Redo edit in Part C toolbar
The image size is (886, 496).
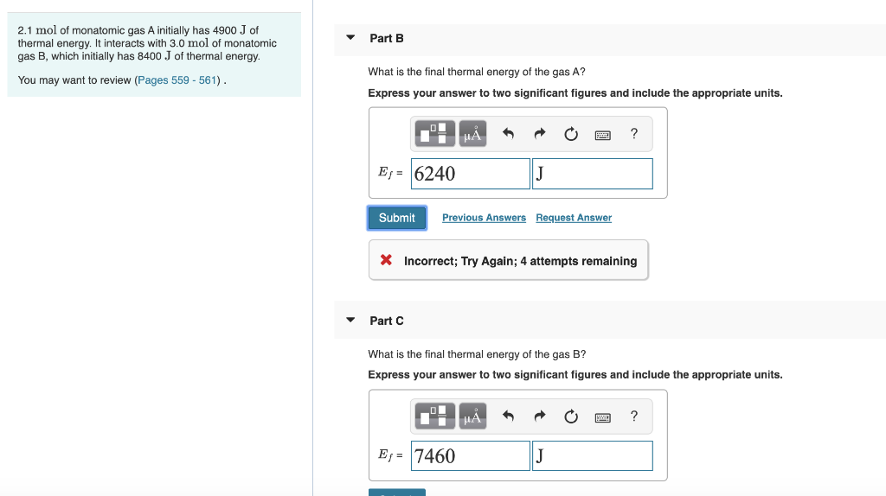coord(540,417)
